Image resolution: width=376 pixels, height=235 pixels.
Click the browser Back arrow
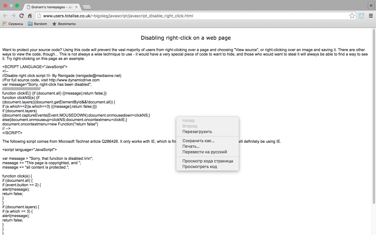point(5,16)
